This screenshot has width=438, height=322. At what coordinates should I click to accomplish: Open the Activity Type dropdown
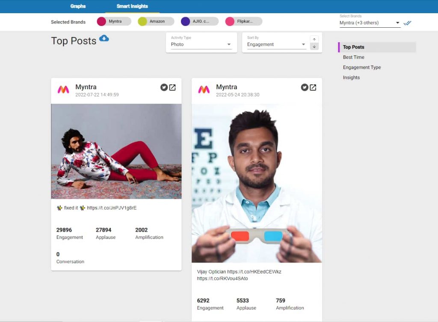coord(201,44)
